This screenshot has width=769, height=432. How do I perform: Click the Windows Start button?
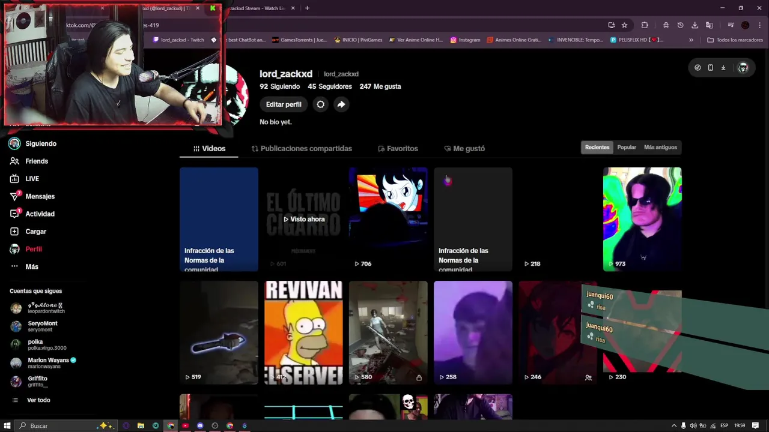7,425
